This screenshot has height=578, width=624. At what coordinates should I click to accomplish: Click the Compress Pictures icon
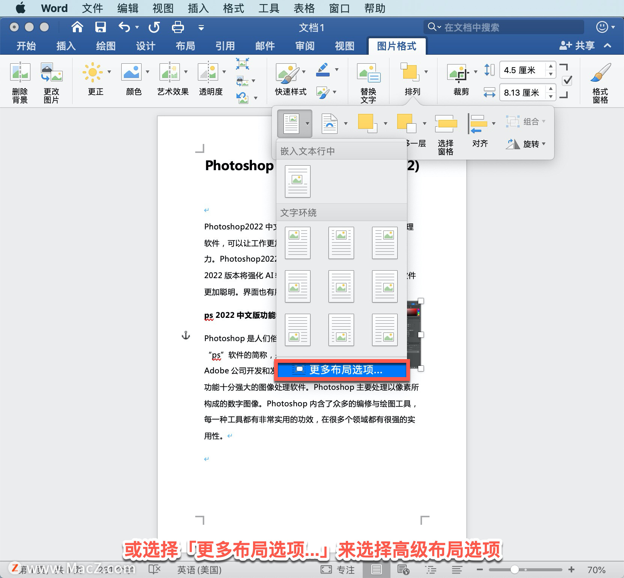[243, 64]
